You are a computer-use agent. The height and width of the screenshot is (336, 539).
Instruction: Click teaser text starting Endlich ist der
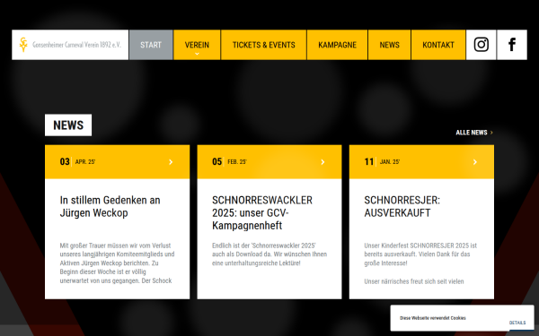pos(269,254)
